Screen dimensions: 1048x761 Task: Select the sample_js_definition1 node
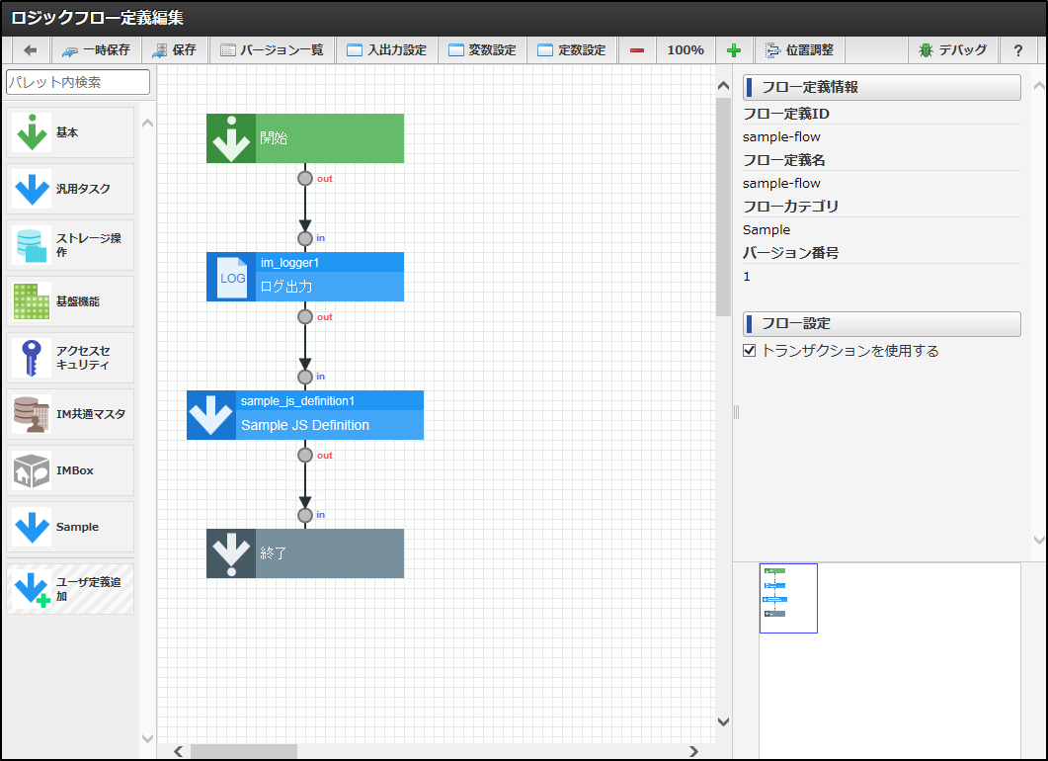[305, 415]
